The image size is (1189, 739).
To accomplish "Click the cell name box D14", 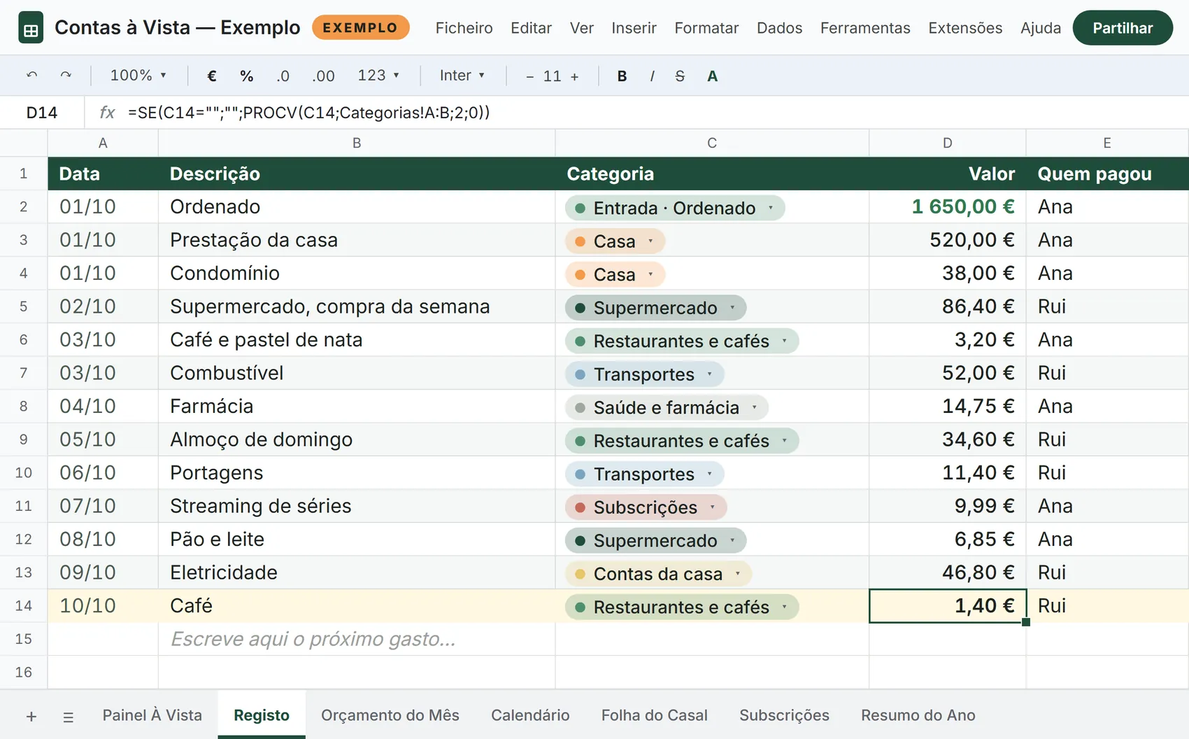I will [x=42, y=113].
